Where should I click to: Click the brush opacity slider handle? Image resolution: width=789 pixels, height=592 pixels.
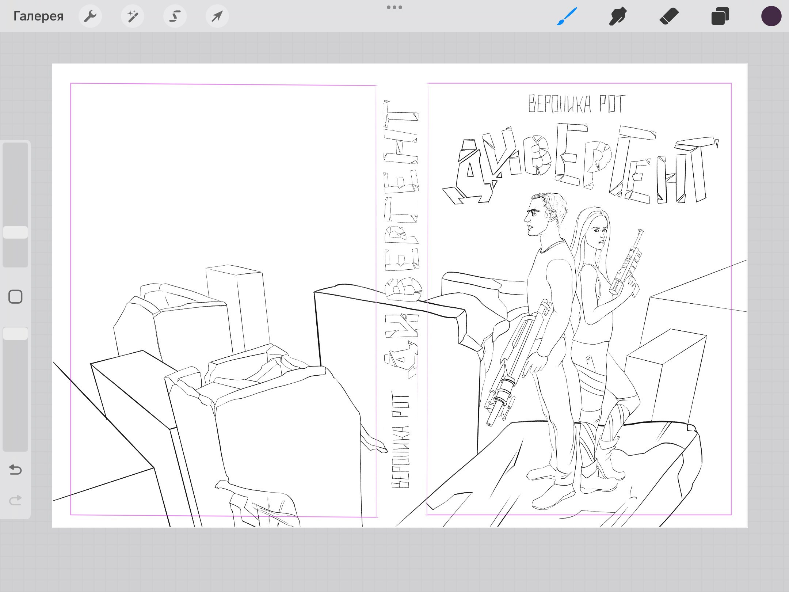point(15,334)
